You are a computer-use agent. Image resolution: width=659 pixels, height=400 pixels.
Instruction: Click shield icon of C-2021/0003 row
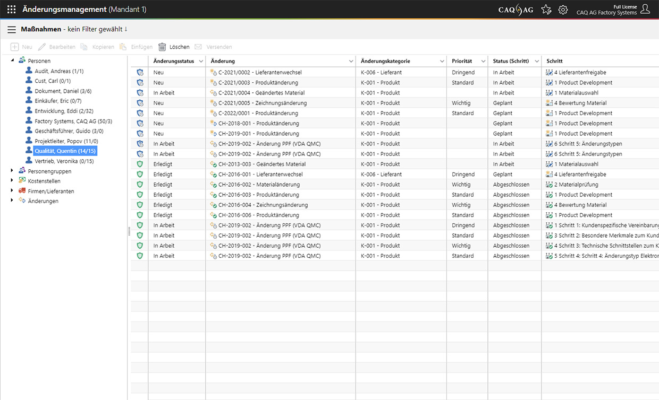coord(140,83)
